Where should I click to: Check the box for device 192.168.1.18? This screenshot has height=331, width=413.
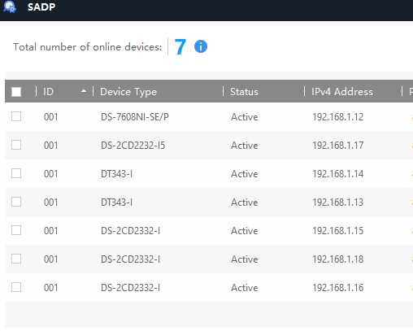[16, 259]
